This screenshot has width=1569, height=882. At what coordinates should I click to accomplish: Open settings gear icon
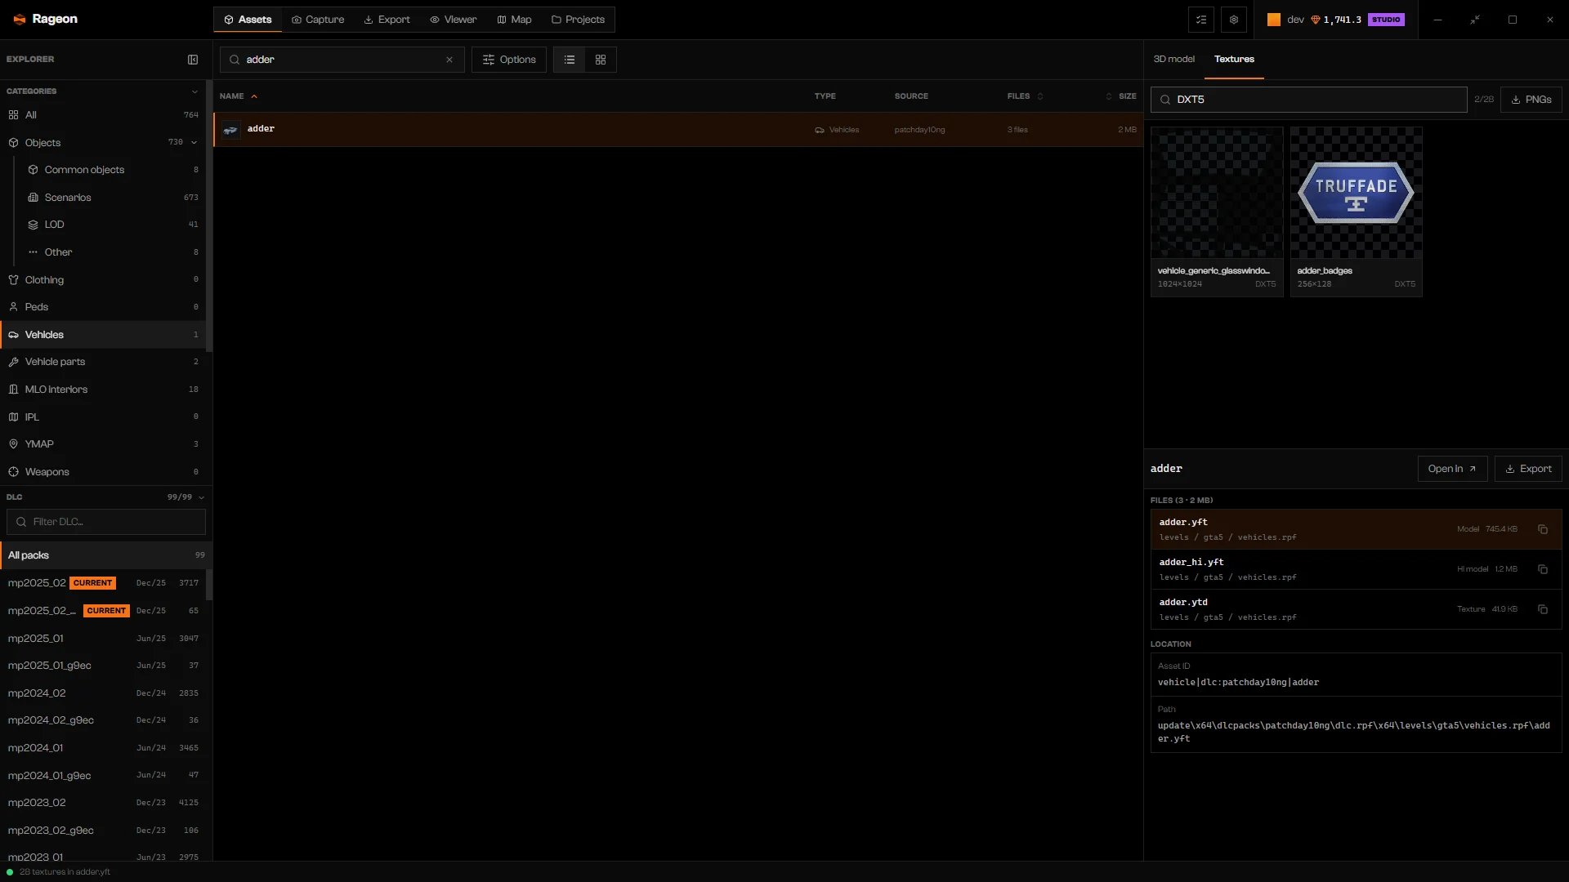(1234, 20)
